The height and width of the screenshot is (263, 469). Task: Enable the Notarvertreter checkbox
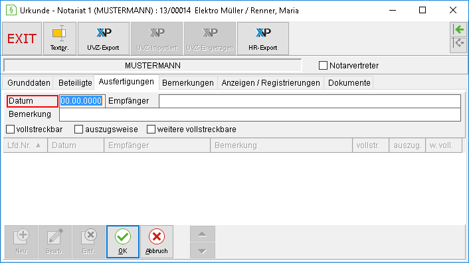pos(323,66)
